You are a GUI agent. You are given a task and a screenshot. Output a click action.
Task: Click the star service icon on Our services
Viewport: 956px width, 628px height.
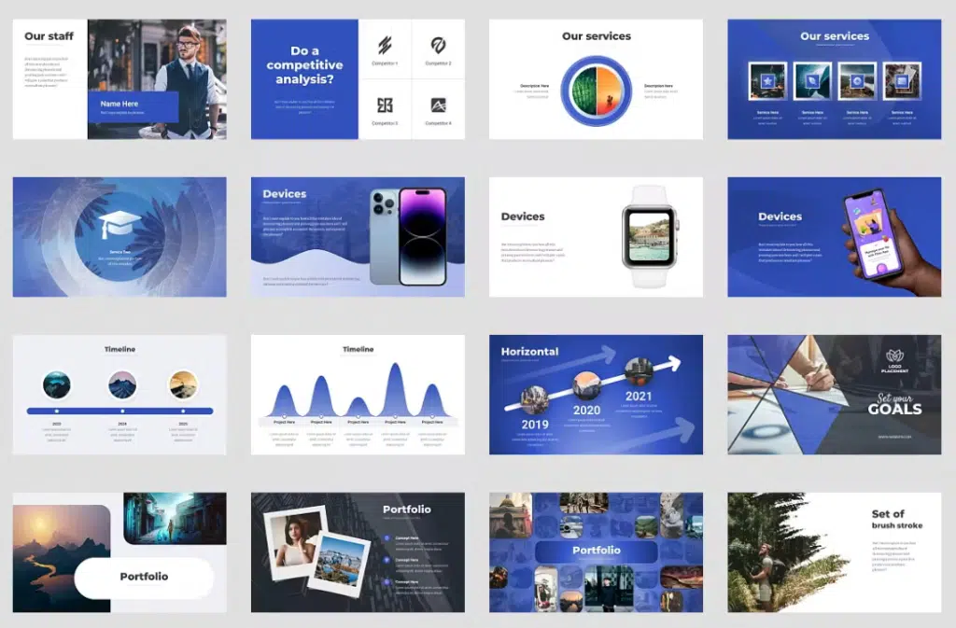pyautogui.click(x=767, y=81)
